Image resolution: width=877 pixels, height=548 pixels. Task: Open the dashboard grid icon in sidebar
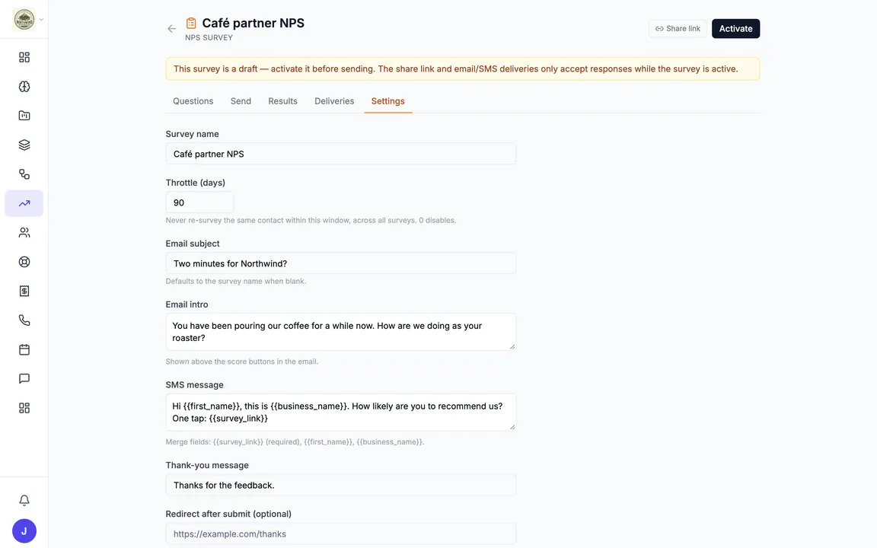pyautogui.click(x=24, y=57)
